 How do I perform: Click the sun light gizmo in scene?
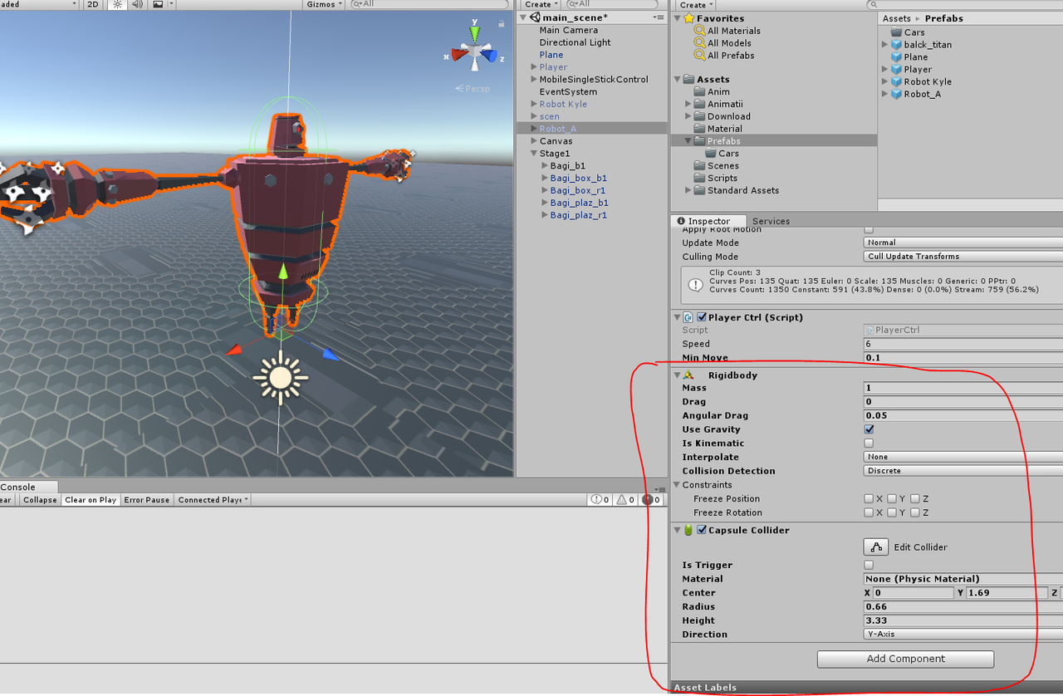click(x=281, y=378)
